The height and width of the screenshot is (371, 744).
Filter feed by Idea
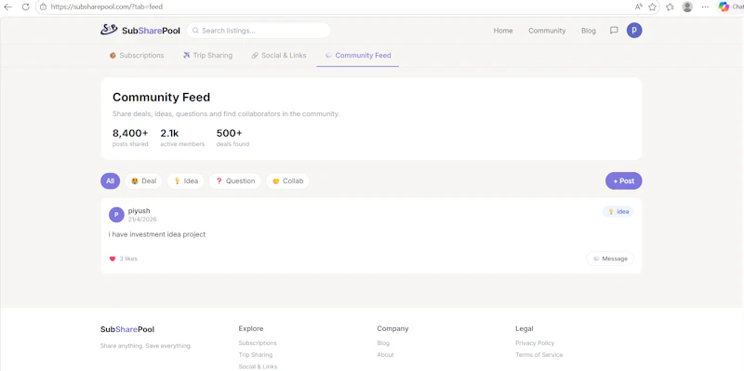tap(185, 180)
